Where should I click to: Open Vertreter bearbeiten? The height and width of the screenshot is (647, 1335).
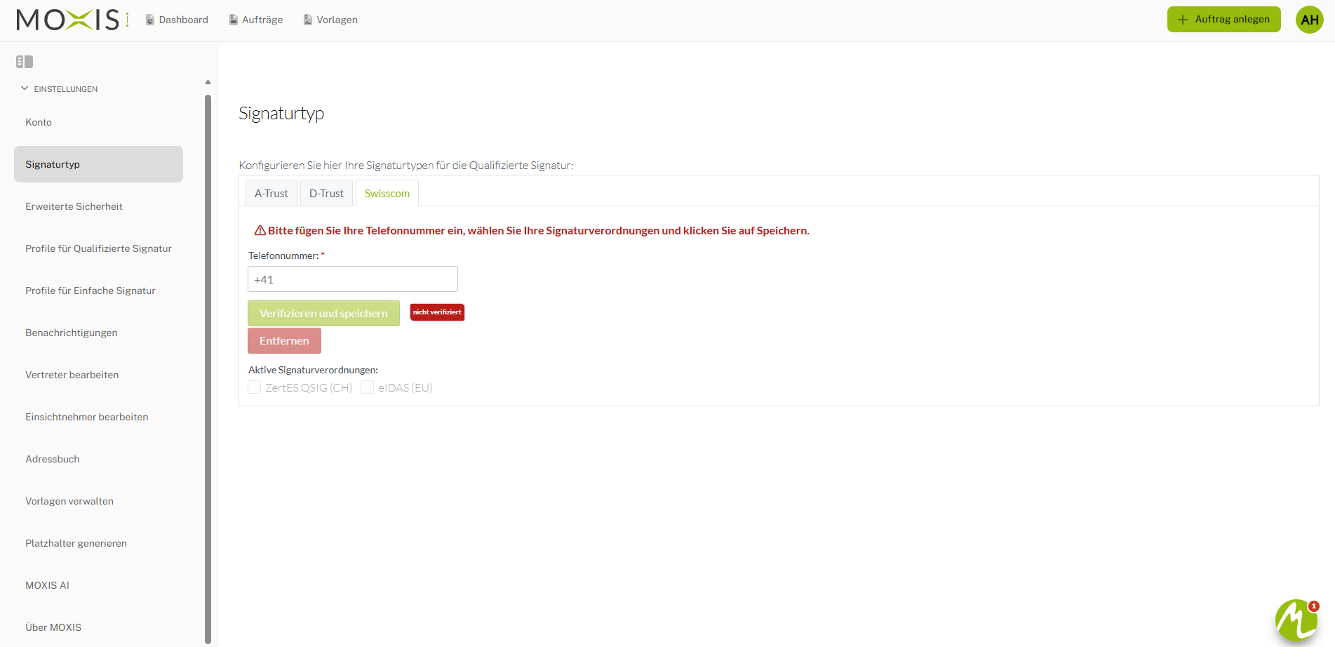coord(98,375)
